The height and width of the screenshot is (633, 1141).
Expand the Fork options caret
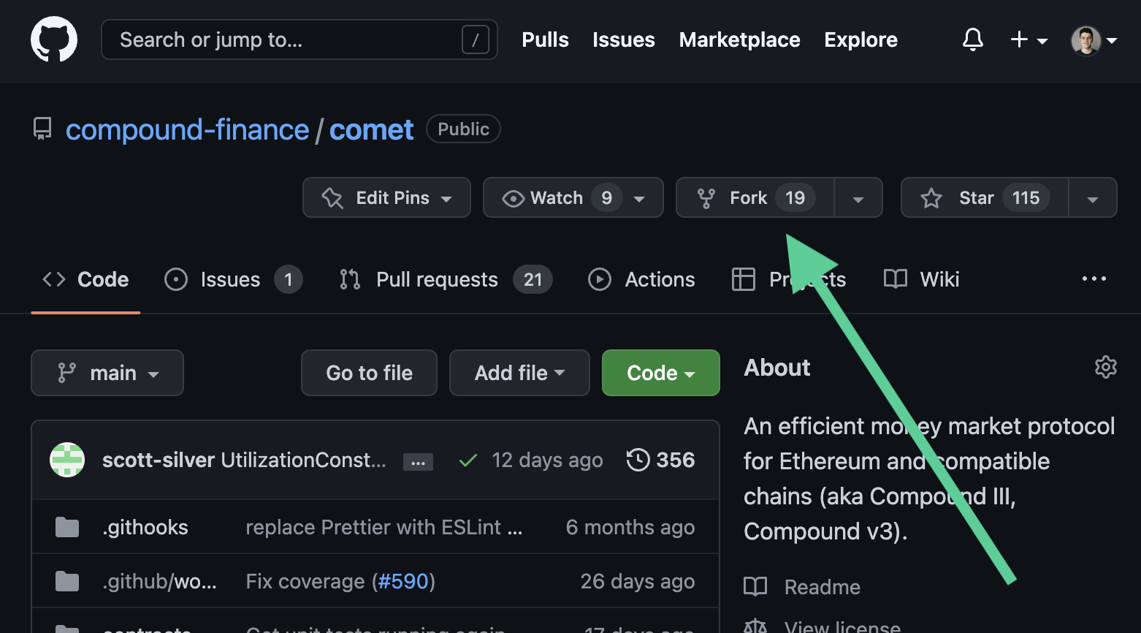tap(858, 197)
